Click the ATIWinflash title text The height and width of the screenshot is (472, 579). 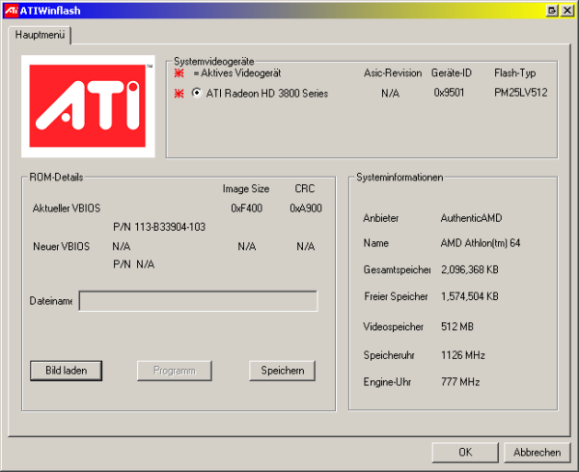click(50, 11)
